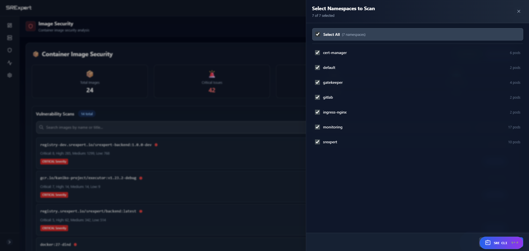Toggle the Select All namespaces checkbox
529x251 pixels.
(x=318, y=34)
